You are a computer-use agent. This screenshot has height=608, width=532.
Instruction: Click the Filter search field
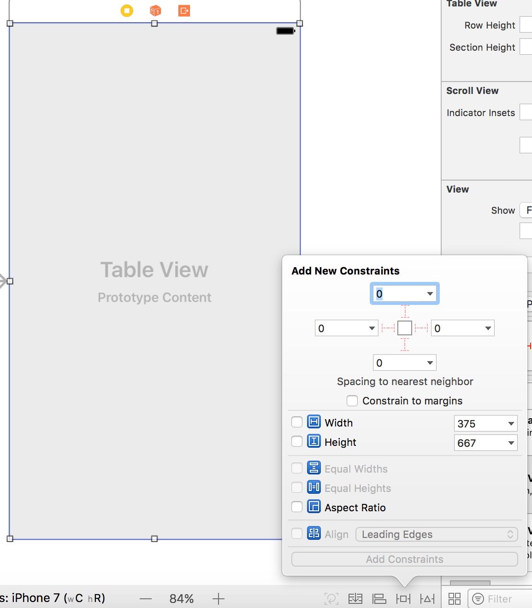click(x=501, y=599)
